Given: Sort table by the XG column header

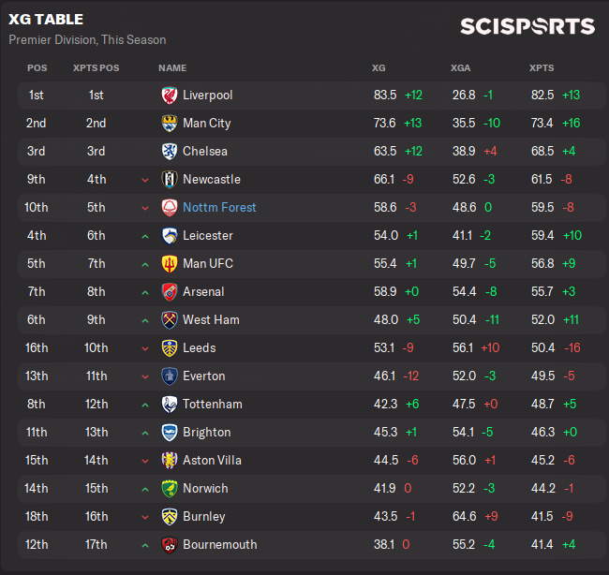Looking at the screenshot, I should (x=379, y=68).
